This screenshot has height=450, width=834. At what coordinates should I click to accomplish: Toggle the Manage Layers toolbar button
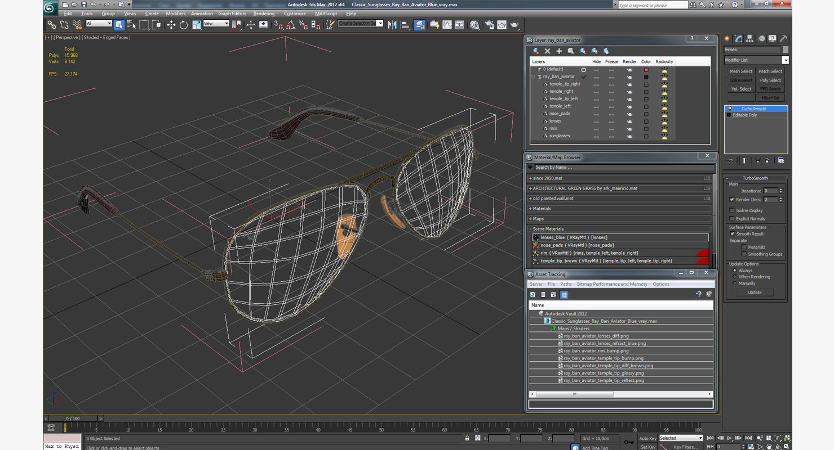pos(420,25)
